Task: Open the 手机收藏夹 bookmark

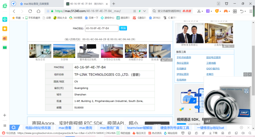Action: pyautogui.click(x=33, y=18)
